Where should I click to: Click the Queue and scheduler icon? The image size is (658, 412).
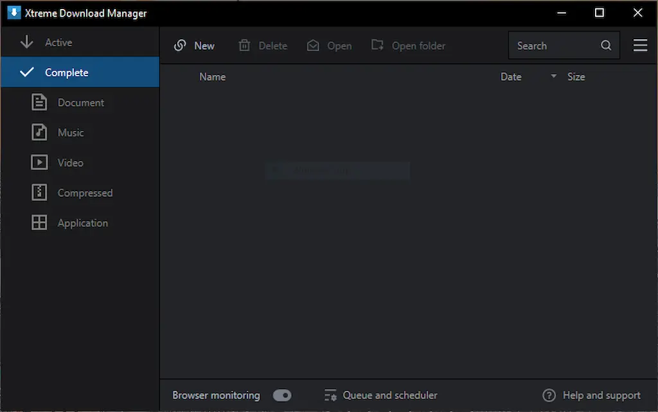tap(331, 395)
